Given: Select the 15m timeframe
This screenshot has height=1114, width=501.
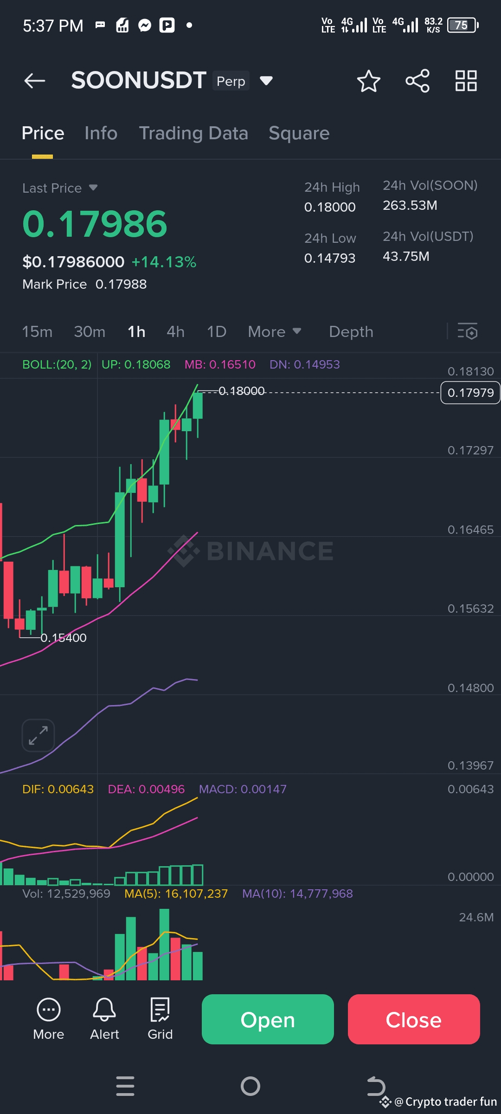Looking at the screenshot, I should tap(38, 331).
